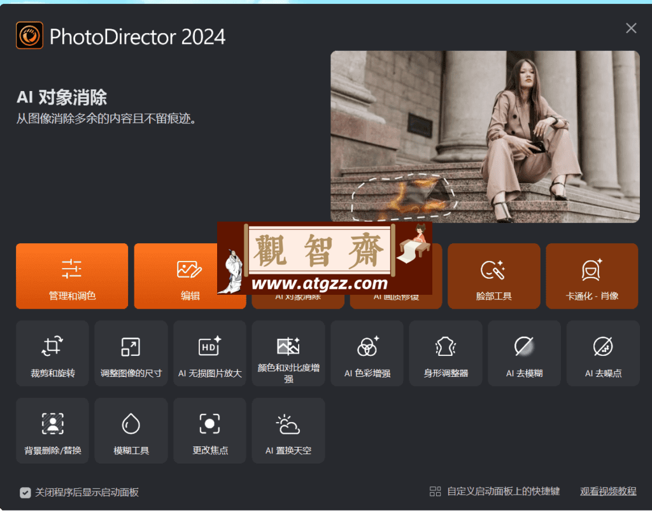
Task: Click 自定义启动面板上的快捷键
Action: click(x=495, y=492)
